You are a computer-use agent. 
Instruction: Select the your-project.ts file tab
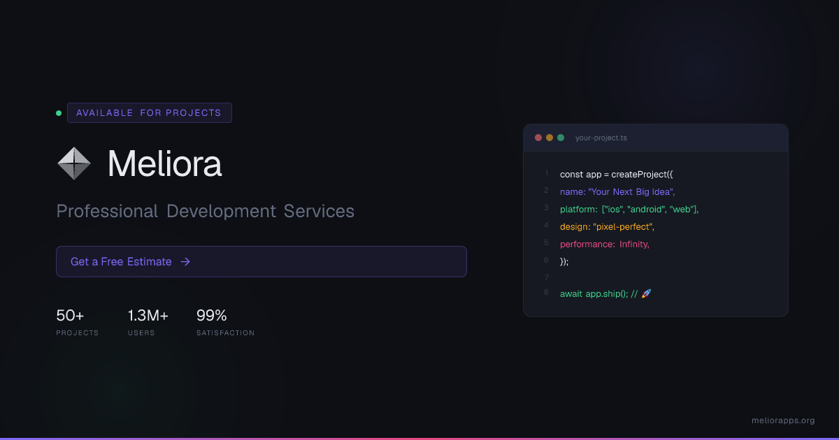point(601,138)
